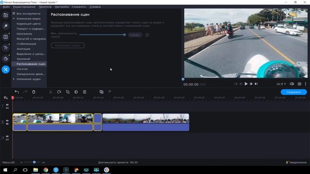Open the Справка menu
This screenshot has width=310, height=174.
(x=95, y=7)
